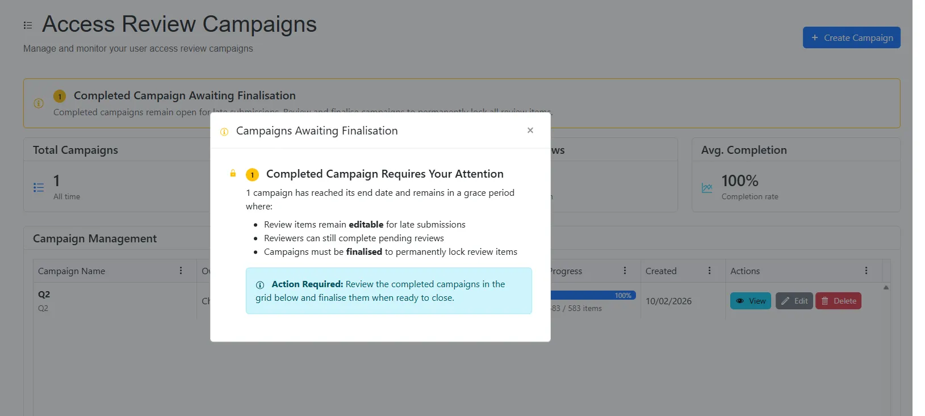Image resolution: width=925 pixels, height=416 pixels.
Task: Click the 100% progress bar for Q2
Action: pyautogui.click(x=593, y=295)
